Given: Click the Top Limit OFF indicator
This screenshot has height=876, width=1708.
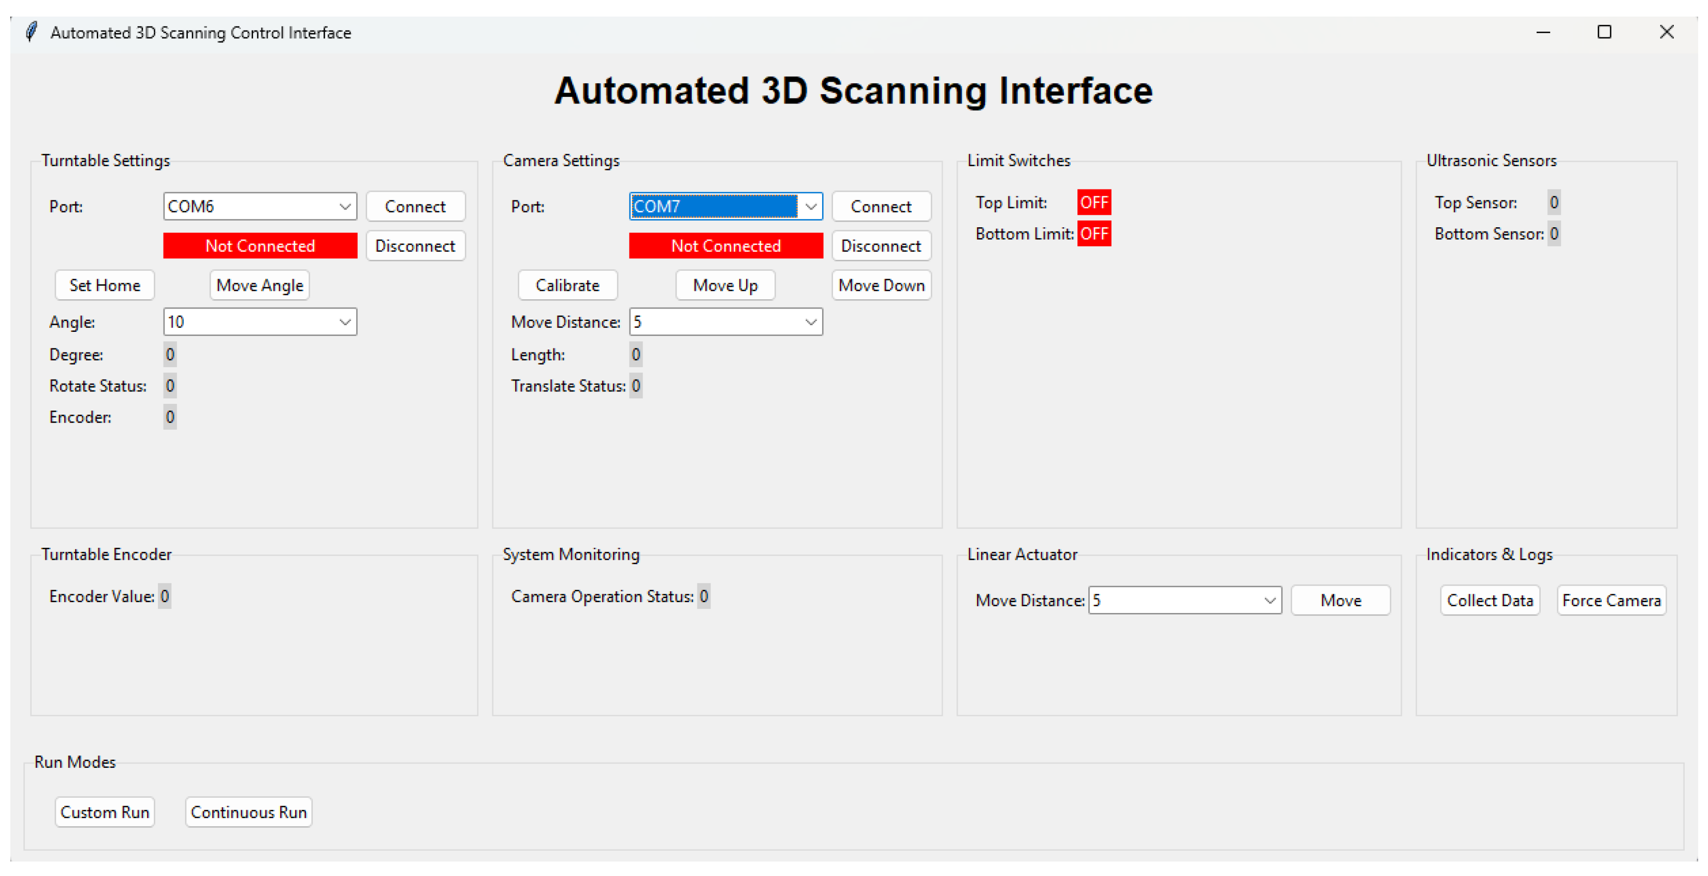Looking at the screenshot, I should 1093,202.
